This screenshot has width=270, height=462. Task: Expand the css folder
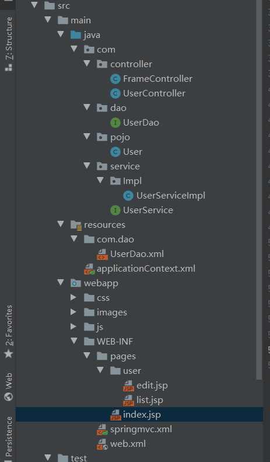tap(73, 298)
